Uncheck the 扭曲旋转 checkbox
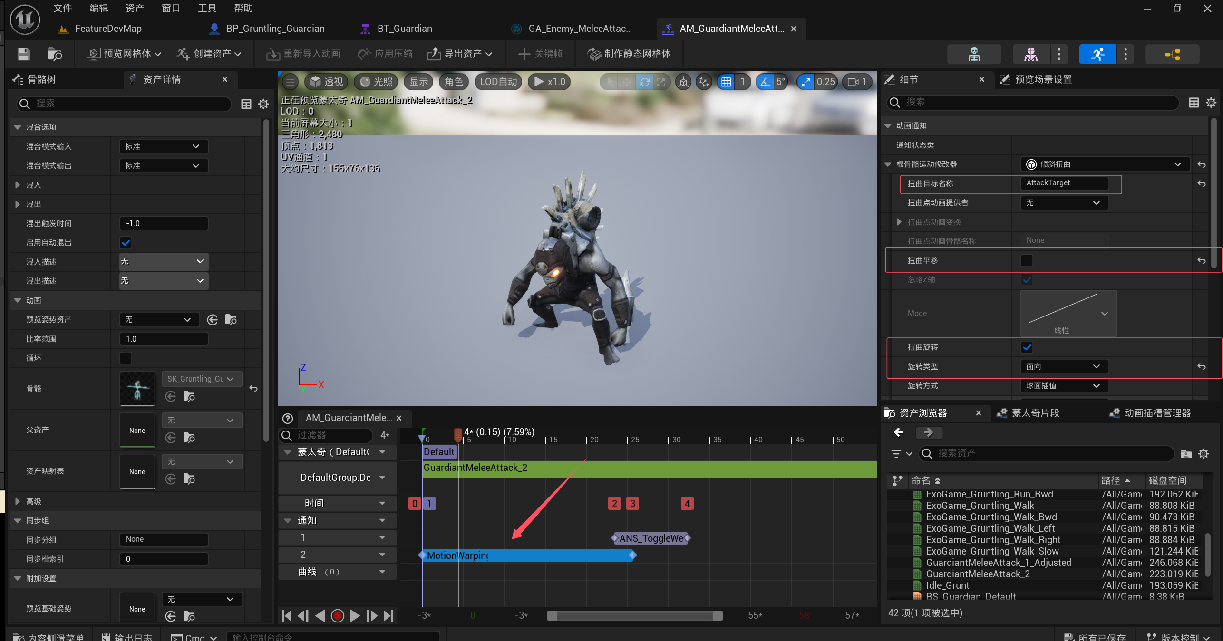The width and height of the screenshot is (1223, 641). tap(1027, 347)
